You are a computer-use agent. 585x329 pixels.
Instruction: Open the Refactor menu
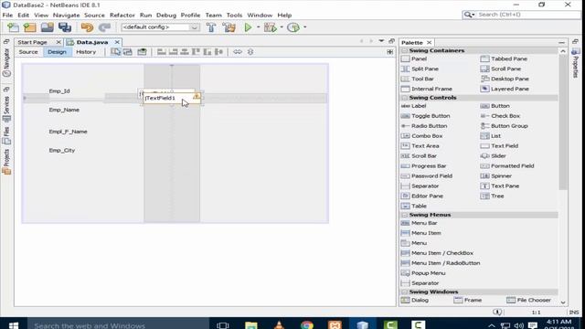point(122,16)
